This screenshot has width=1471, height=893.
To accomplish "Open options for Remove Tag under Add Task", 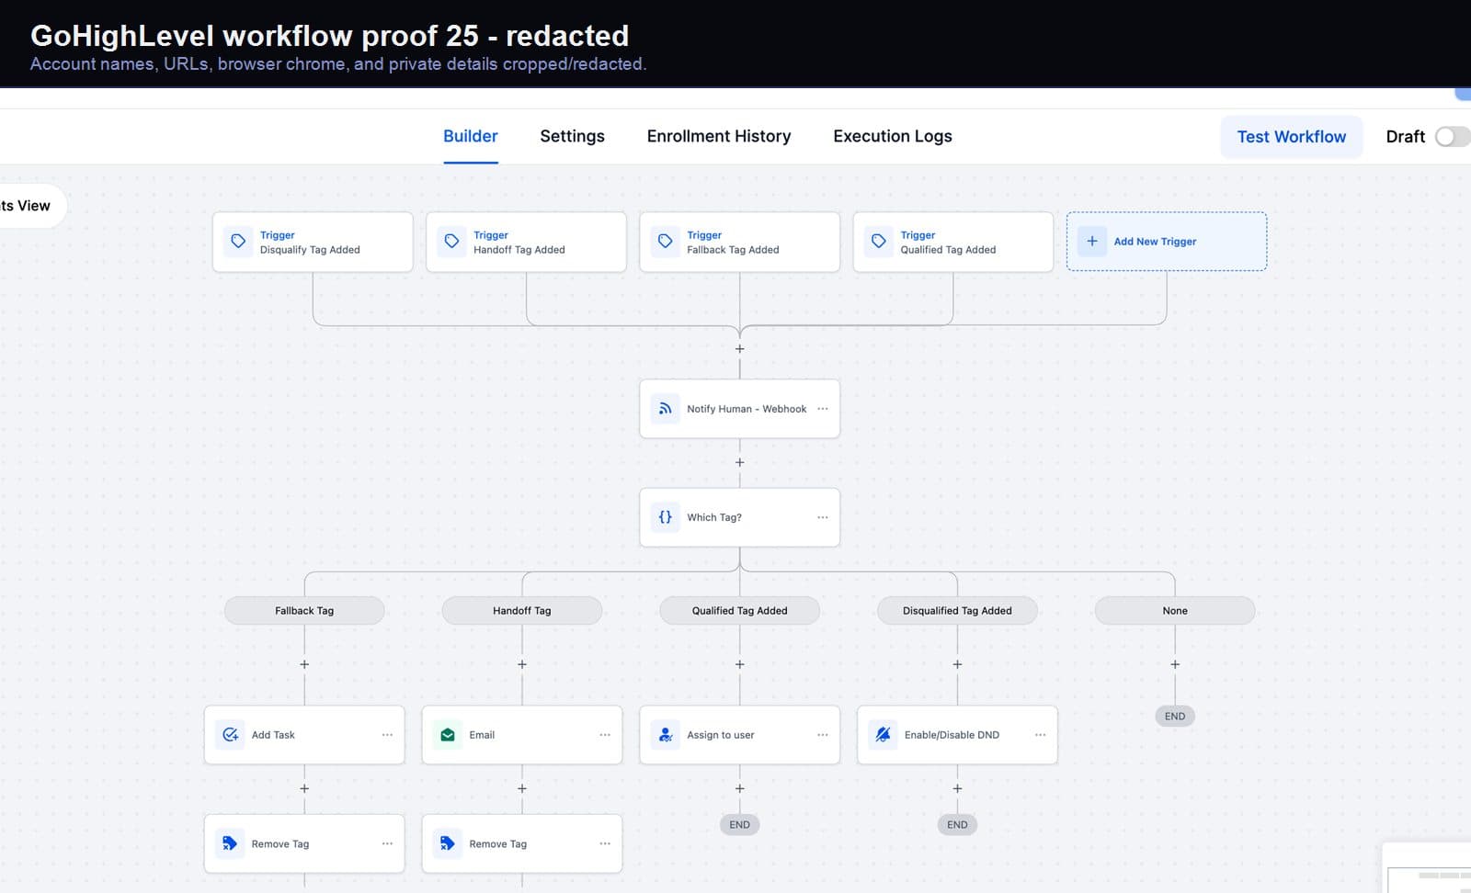I will (387, 843).
